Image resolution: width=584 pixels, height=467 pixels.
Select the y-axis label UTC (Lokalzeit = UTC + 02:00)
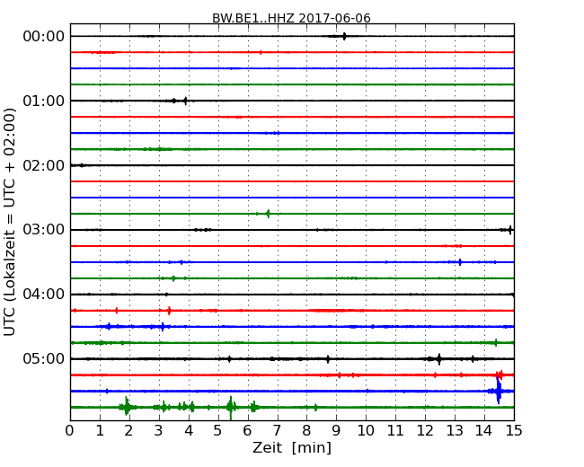pyautogui.click(x=10, y=222)
